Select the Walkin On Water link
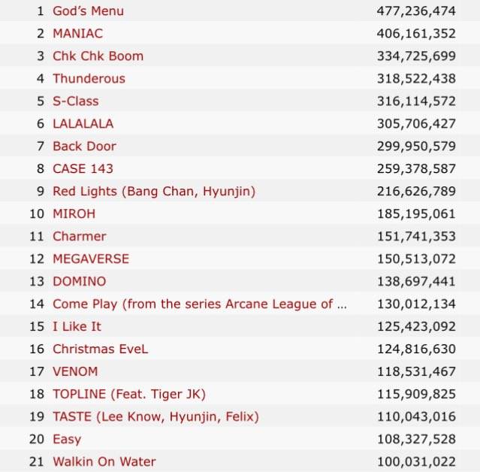 [104, 461]
